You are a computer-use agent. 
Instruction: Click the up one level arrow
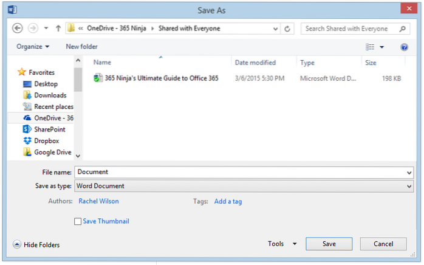[x=58, y=29]
